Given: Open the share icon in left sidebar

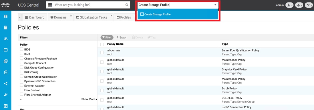Looking at the screenshot, I should (6, 84).
